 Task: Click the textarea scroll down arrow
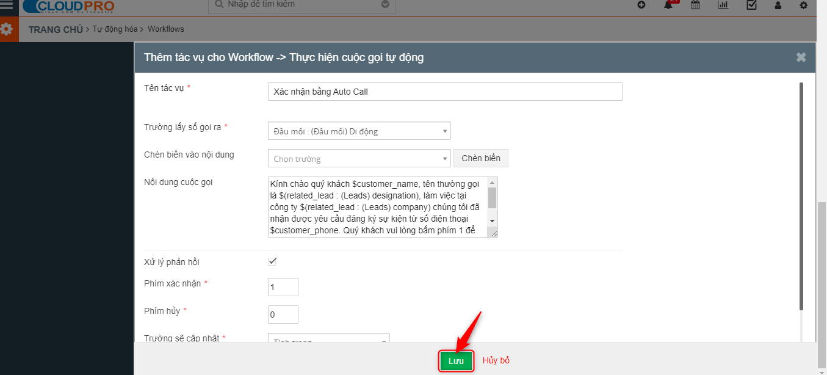(x=493, y=220)
